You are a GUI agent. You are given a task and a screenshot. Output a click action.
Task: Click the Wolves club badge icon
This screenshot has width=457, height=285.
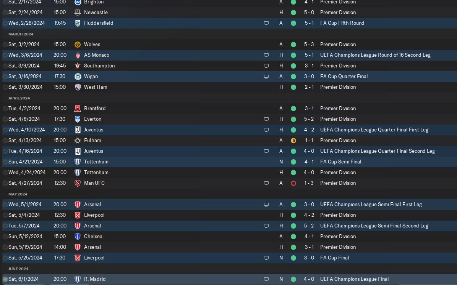click(78, 45)
